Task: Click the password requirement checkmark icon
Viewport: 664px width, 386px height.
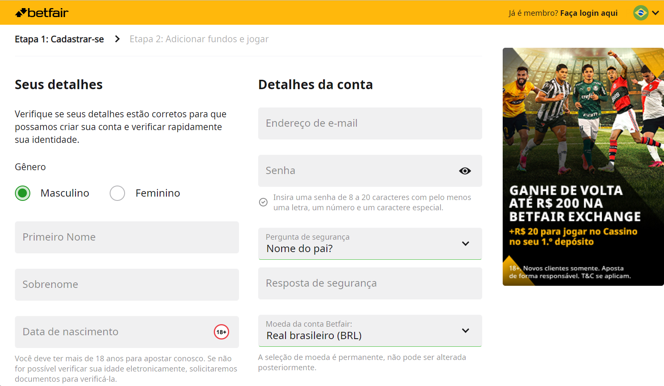Action: pos(263,202)
